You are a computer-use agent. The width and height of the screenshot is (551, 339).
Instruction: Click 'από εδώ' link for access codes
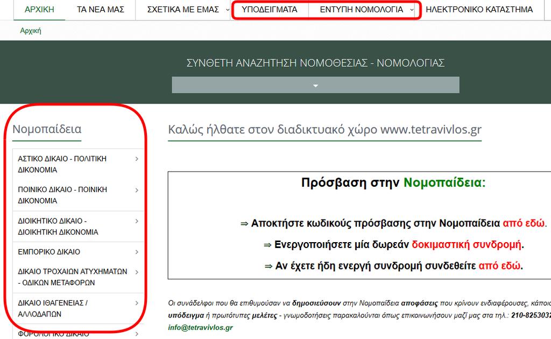524,223
